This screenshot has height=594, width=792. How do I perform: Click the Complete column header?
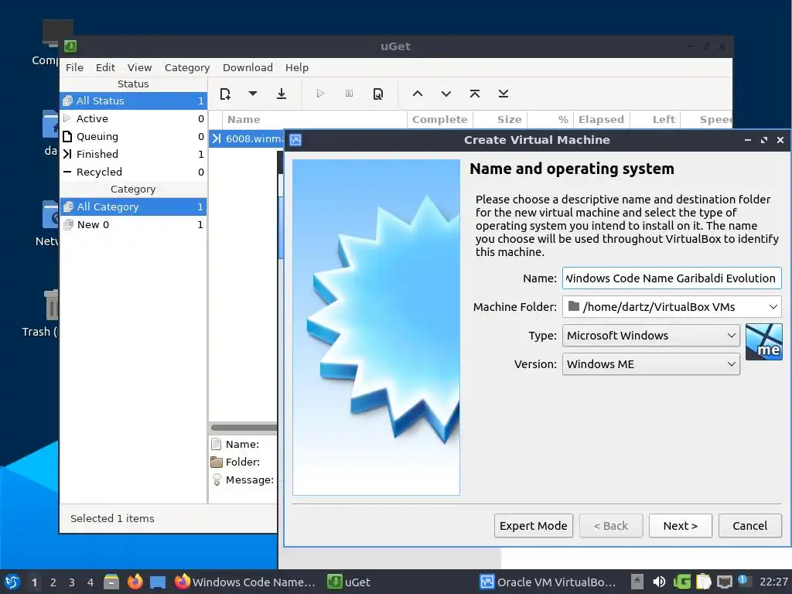click(x=440, y=119)
